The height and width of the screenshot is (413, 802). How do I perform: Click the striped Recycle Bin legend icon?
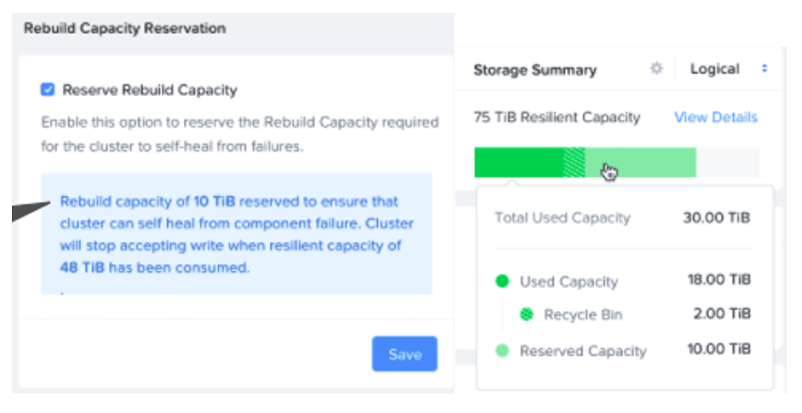click(527, 314)
